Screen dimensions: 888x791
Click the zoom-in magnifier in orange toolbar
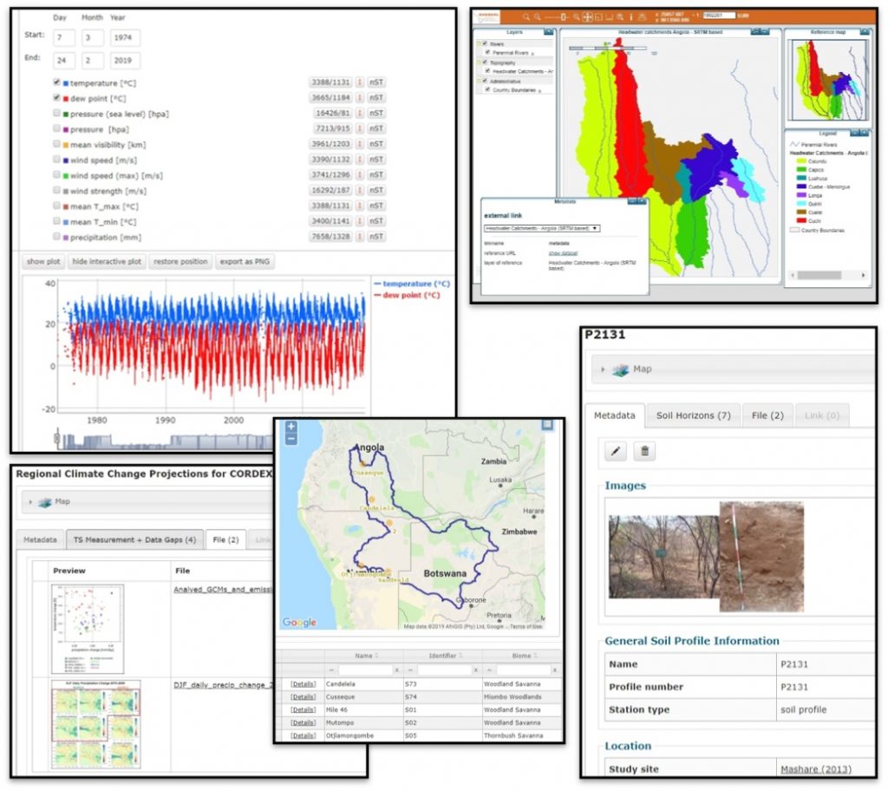528,16
